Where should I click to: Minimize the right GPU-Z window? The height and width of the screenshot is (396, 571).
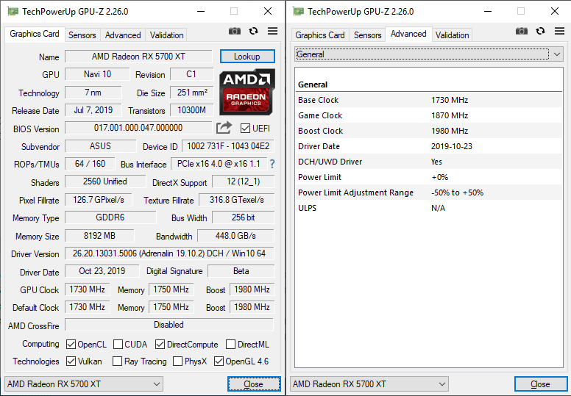click(x=488, y=12)
